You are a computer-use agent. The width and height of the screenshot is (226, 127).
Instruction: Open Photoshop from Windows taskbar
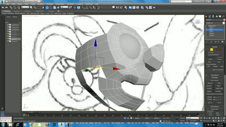(x=54, y=124)
